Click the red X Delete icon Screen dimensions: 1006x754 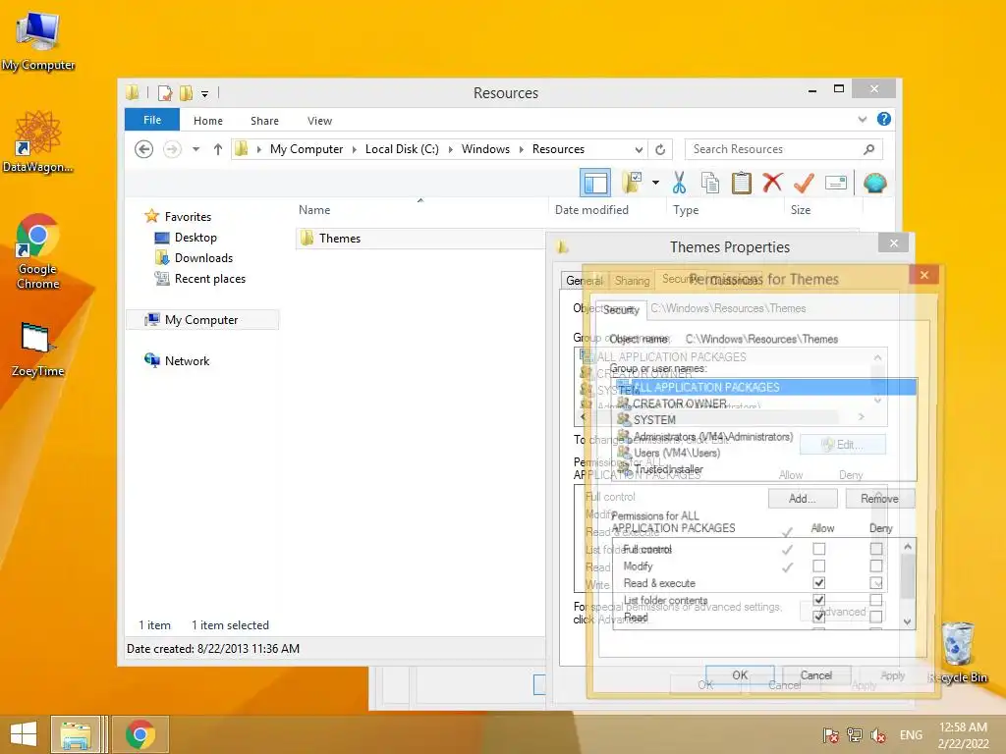[x=772, y=183]
